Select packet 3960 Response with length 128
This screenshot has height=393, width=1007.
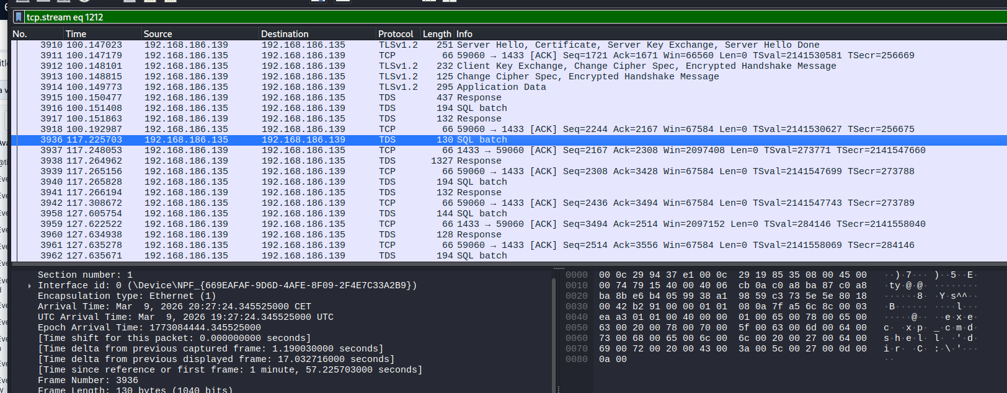pos(509,235)
